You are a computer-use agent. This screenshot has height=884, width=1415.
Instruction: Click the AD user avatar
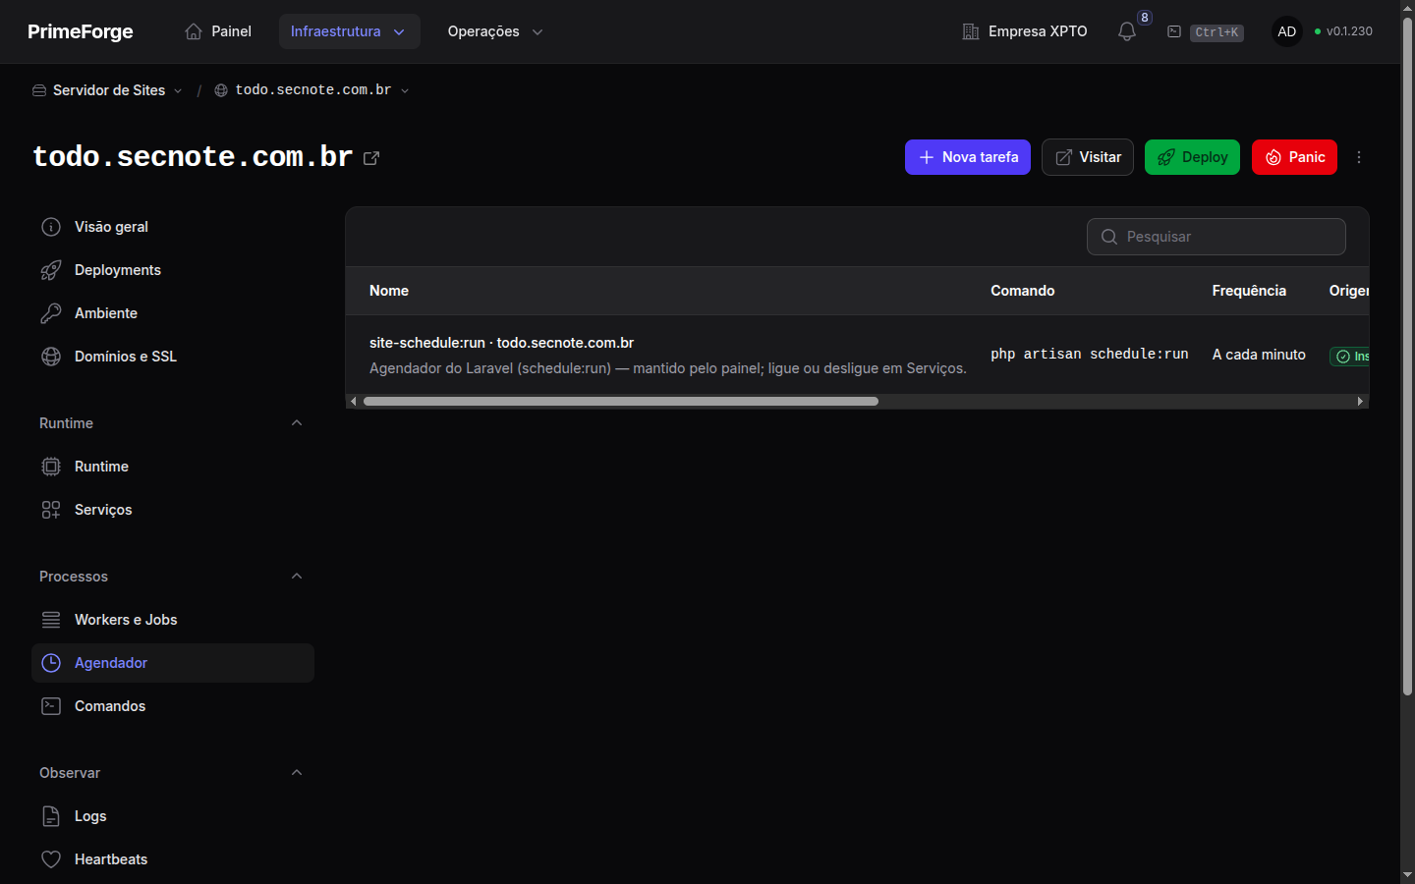point(1287,31)
